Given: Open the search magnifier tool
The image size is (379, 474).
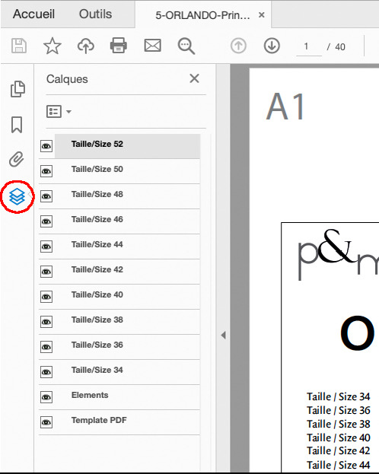Looking at the screenshot, I should coord(186,46).
